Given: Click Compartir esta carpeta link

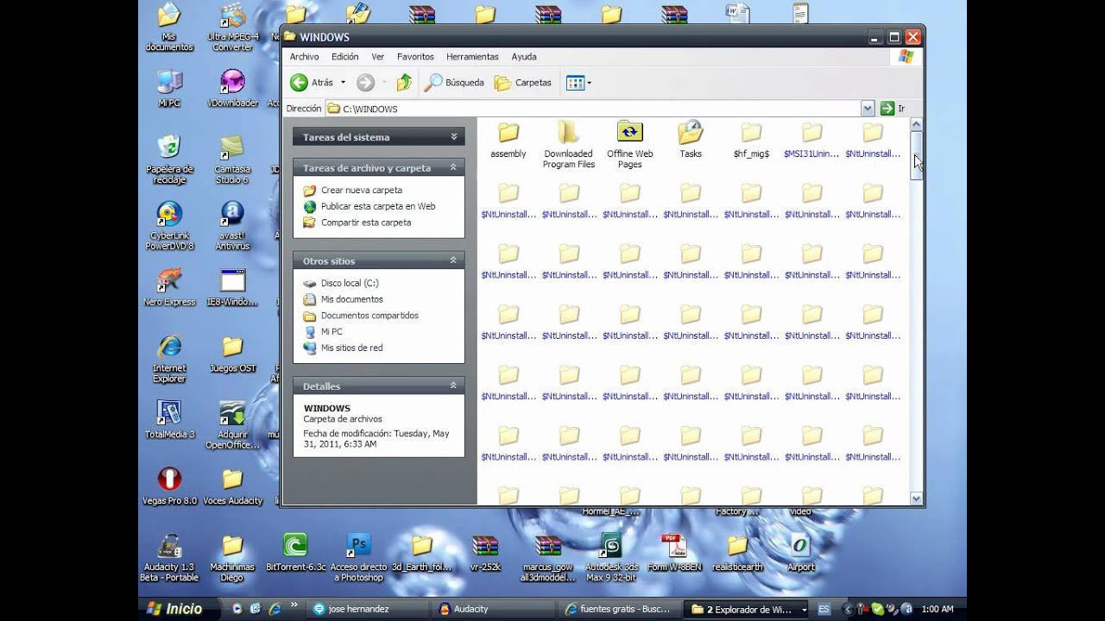Looking at the screenshot, I should (x=366, y=223).
